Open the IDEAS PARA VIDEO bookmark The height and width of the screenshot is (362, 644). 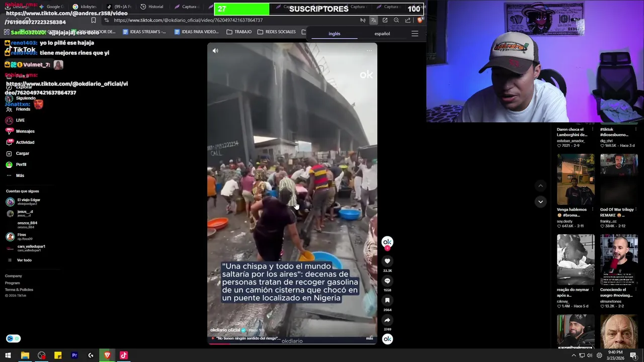[196, 32]
